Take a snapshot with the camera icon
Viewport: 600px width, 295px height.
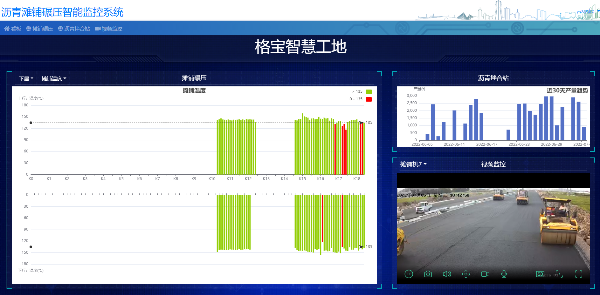[x=428, y=274]
